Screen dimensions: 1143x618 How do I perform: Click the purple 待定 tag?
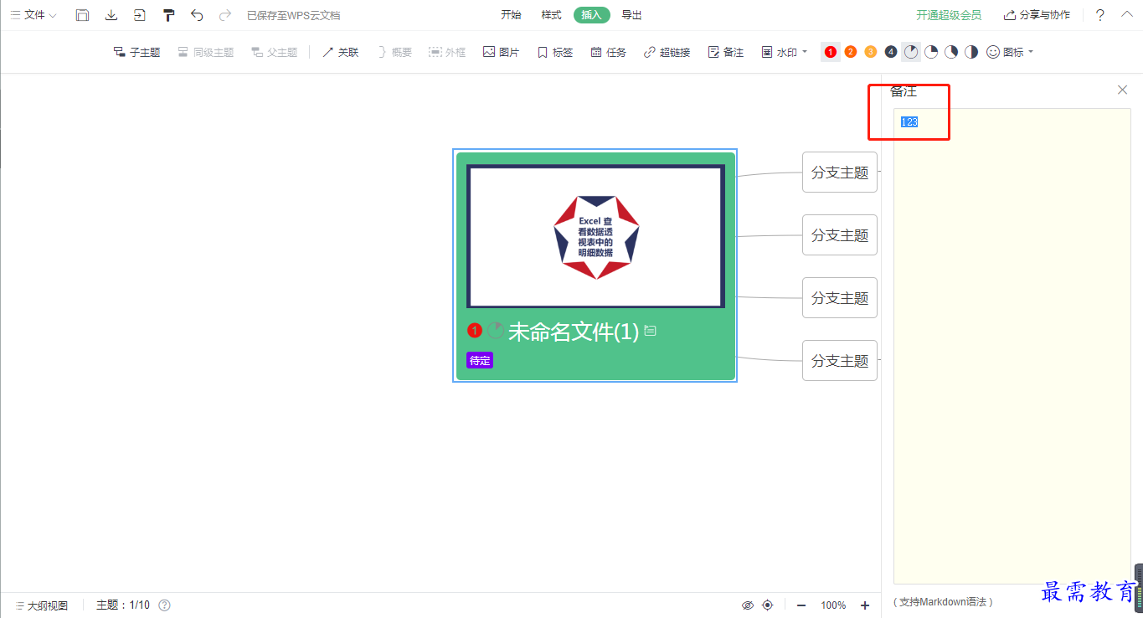480,361
